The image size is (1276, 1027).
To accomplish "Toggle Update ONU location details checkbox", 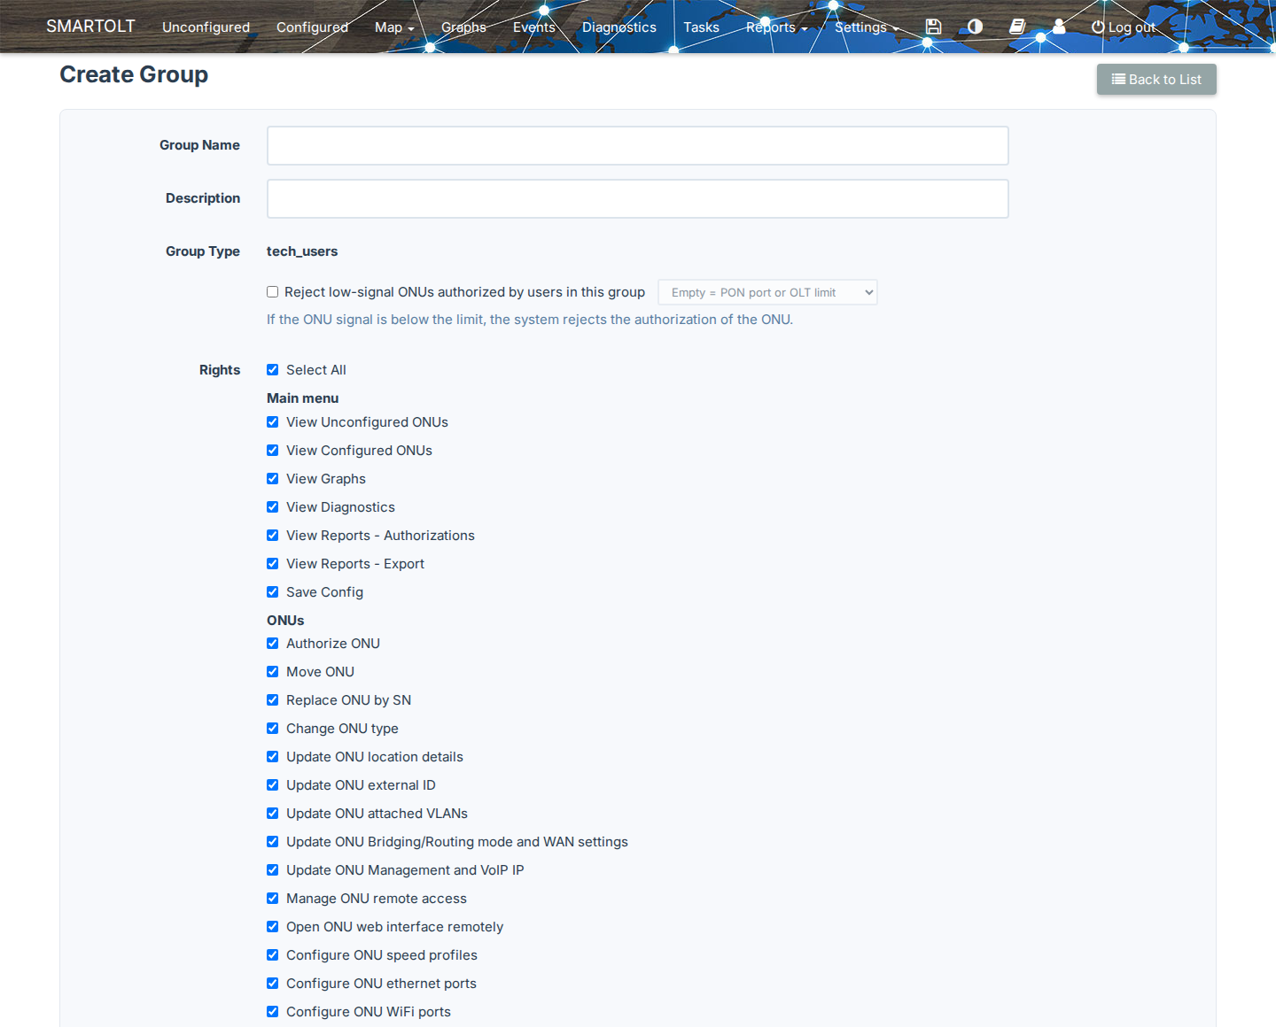I will 273,757.
